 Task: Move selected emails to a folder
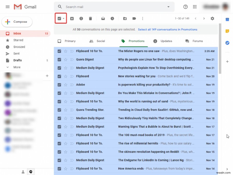125,18
